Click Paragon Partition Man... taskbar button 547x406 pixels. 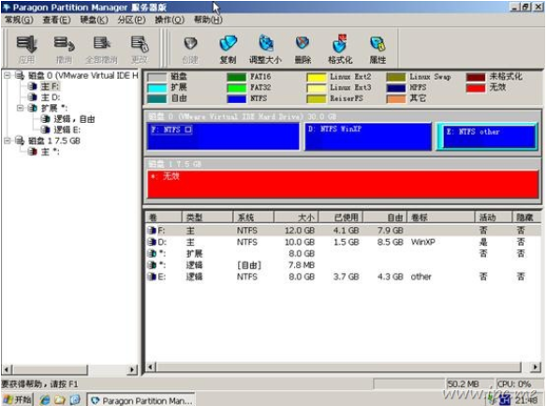click(x=140, y=400)
